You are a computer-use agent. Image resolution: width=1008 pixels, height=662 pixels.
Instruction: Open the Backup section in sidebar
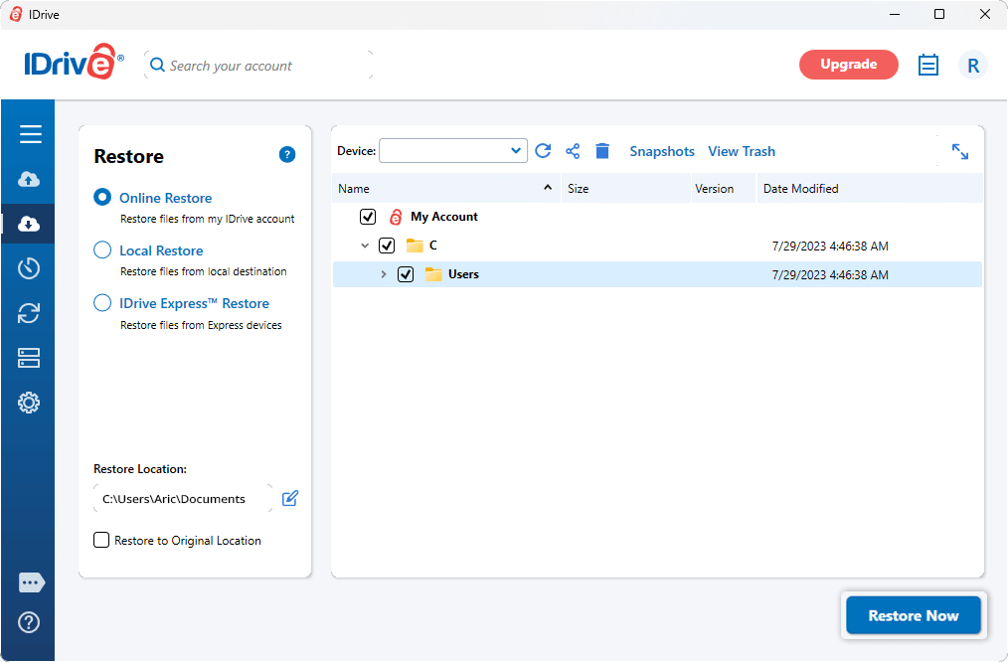pyautogui.click(x=29, y=179)
